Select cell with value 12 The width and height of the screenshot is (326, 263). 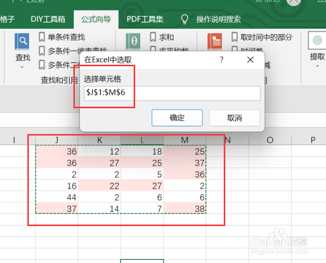[100, 151]
